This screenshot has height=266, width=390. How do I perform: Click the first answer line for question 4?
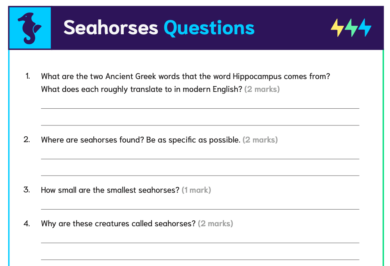(200, 242)
